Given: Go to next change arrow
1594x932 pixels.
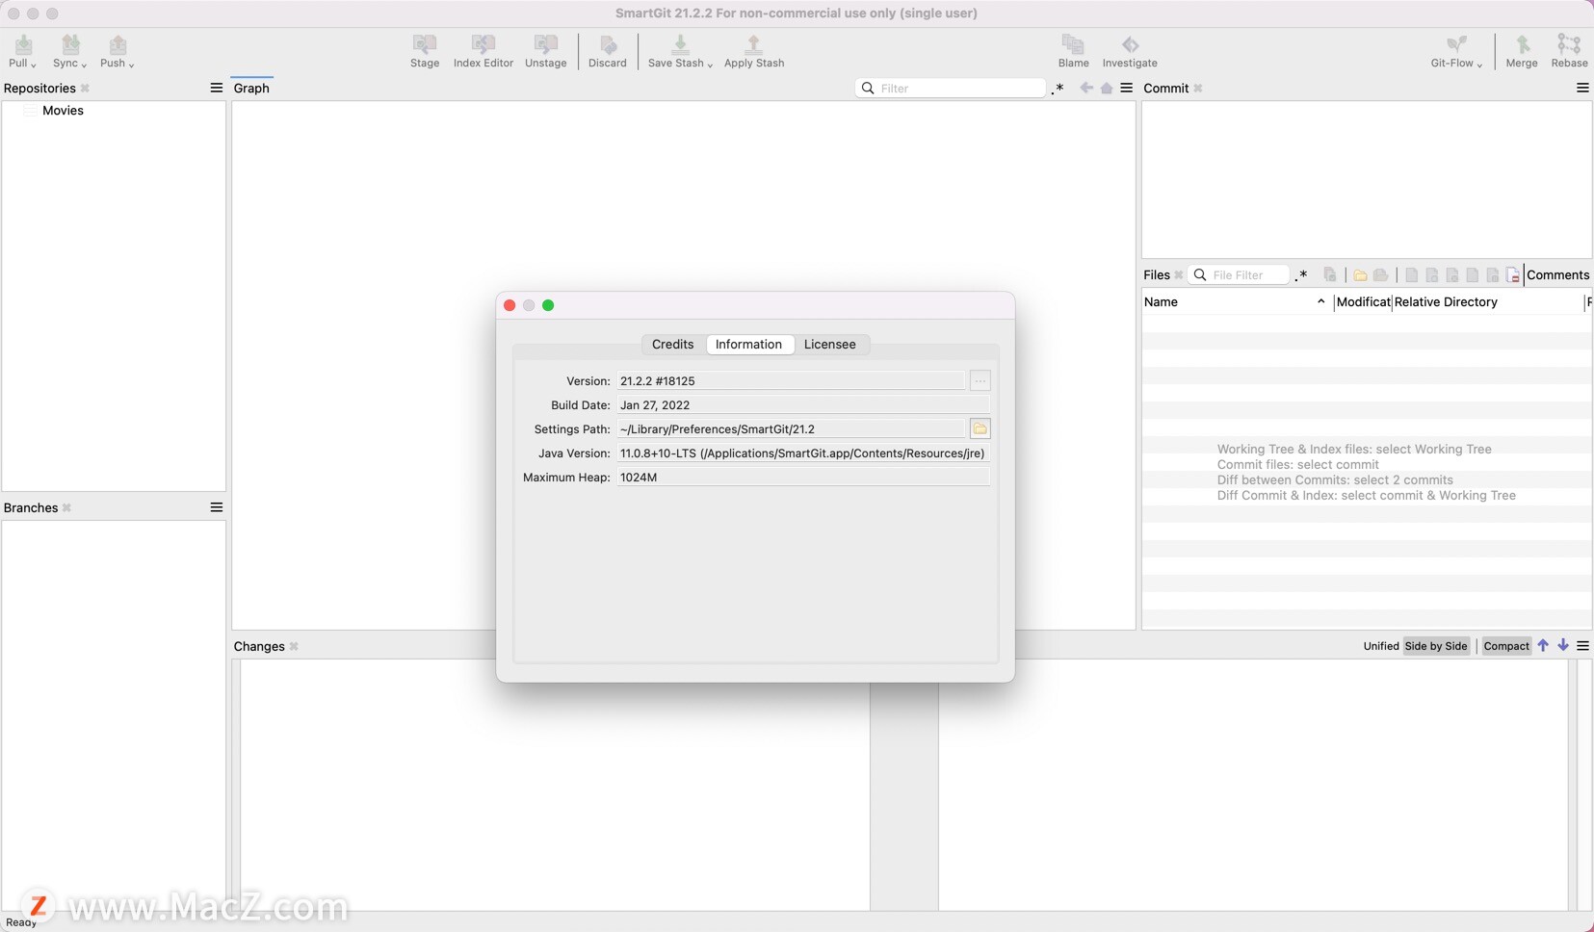Looking at the screenshot, I should (x=1563, y=645).
